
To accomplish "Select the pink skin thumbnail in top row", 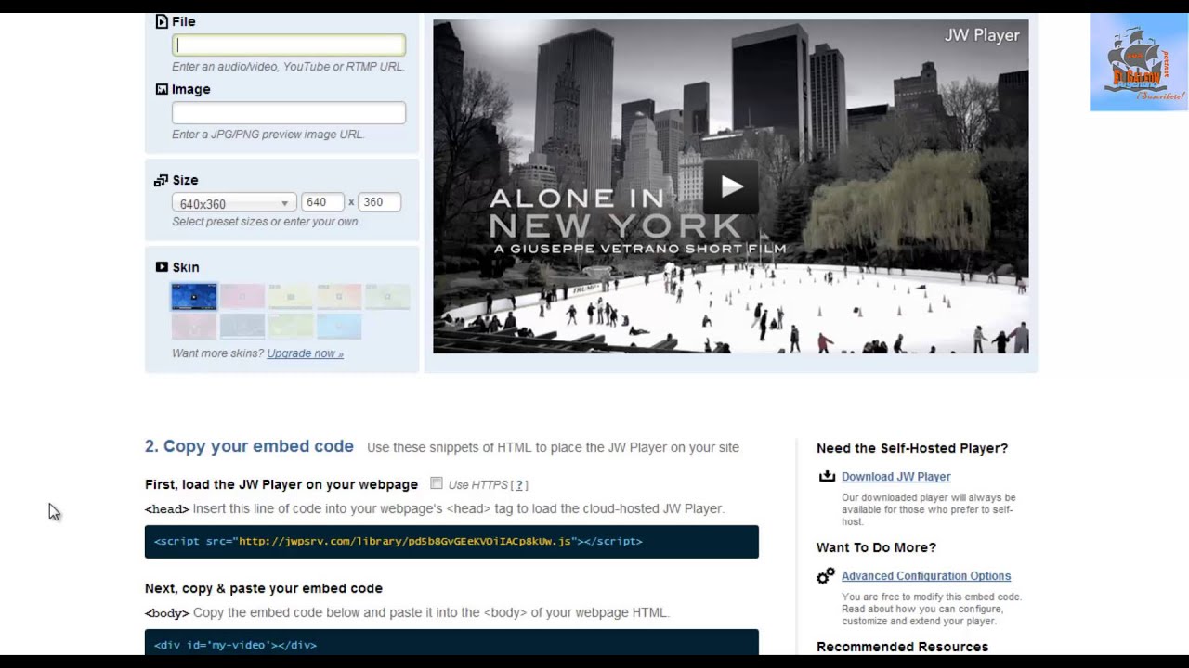I will (x=242, y=296).
